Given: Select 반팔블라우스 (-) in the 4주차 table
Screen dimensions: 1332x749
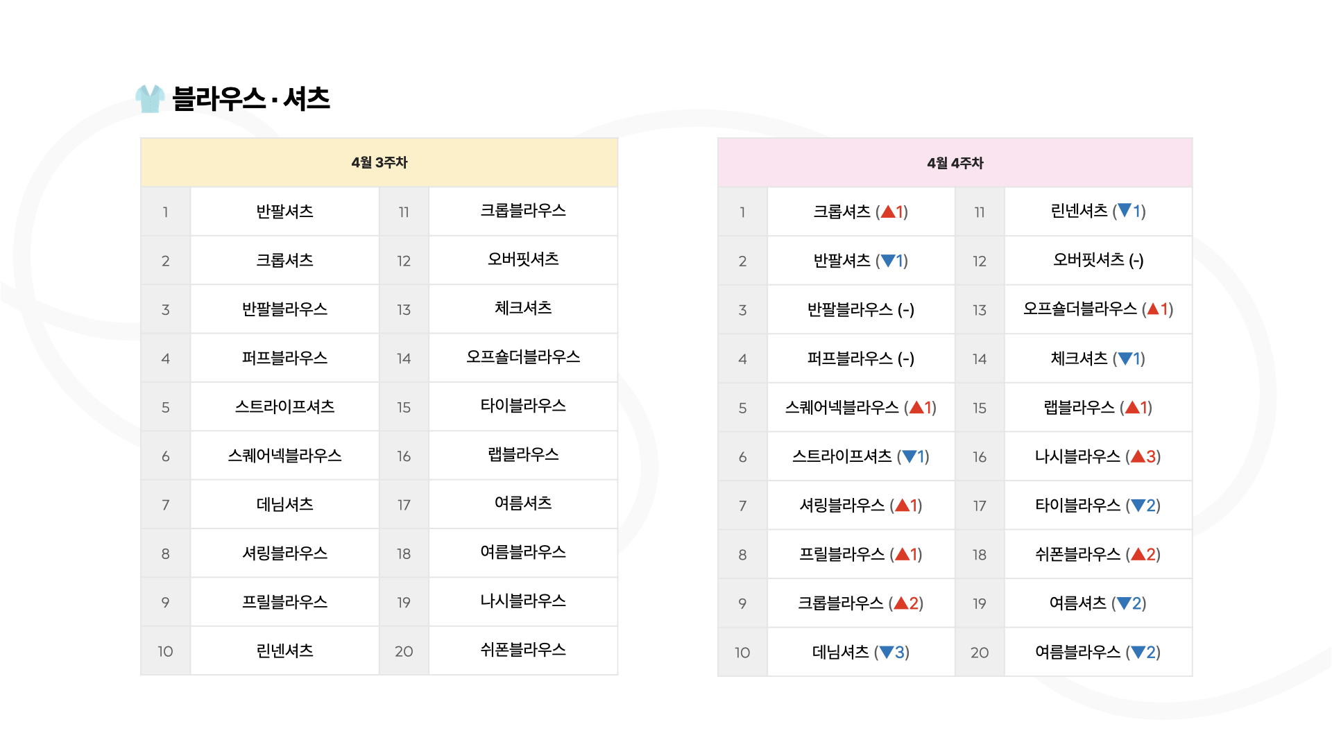Looking at the screenshot, I should click(861, 309).
